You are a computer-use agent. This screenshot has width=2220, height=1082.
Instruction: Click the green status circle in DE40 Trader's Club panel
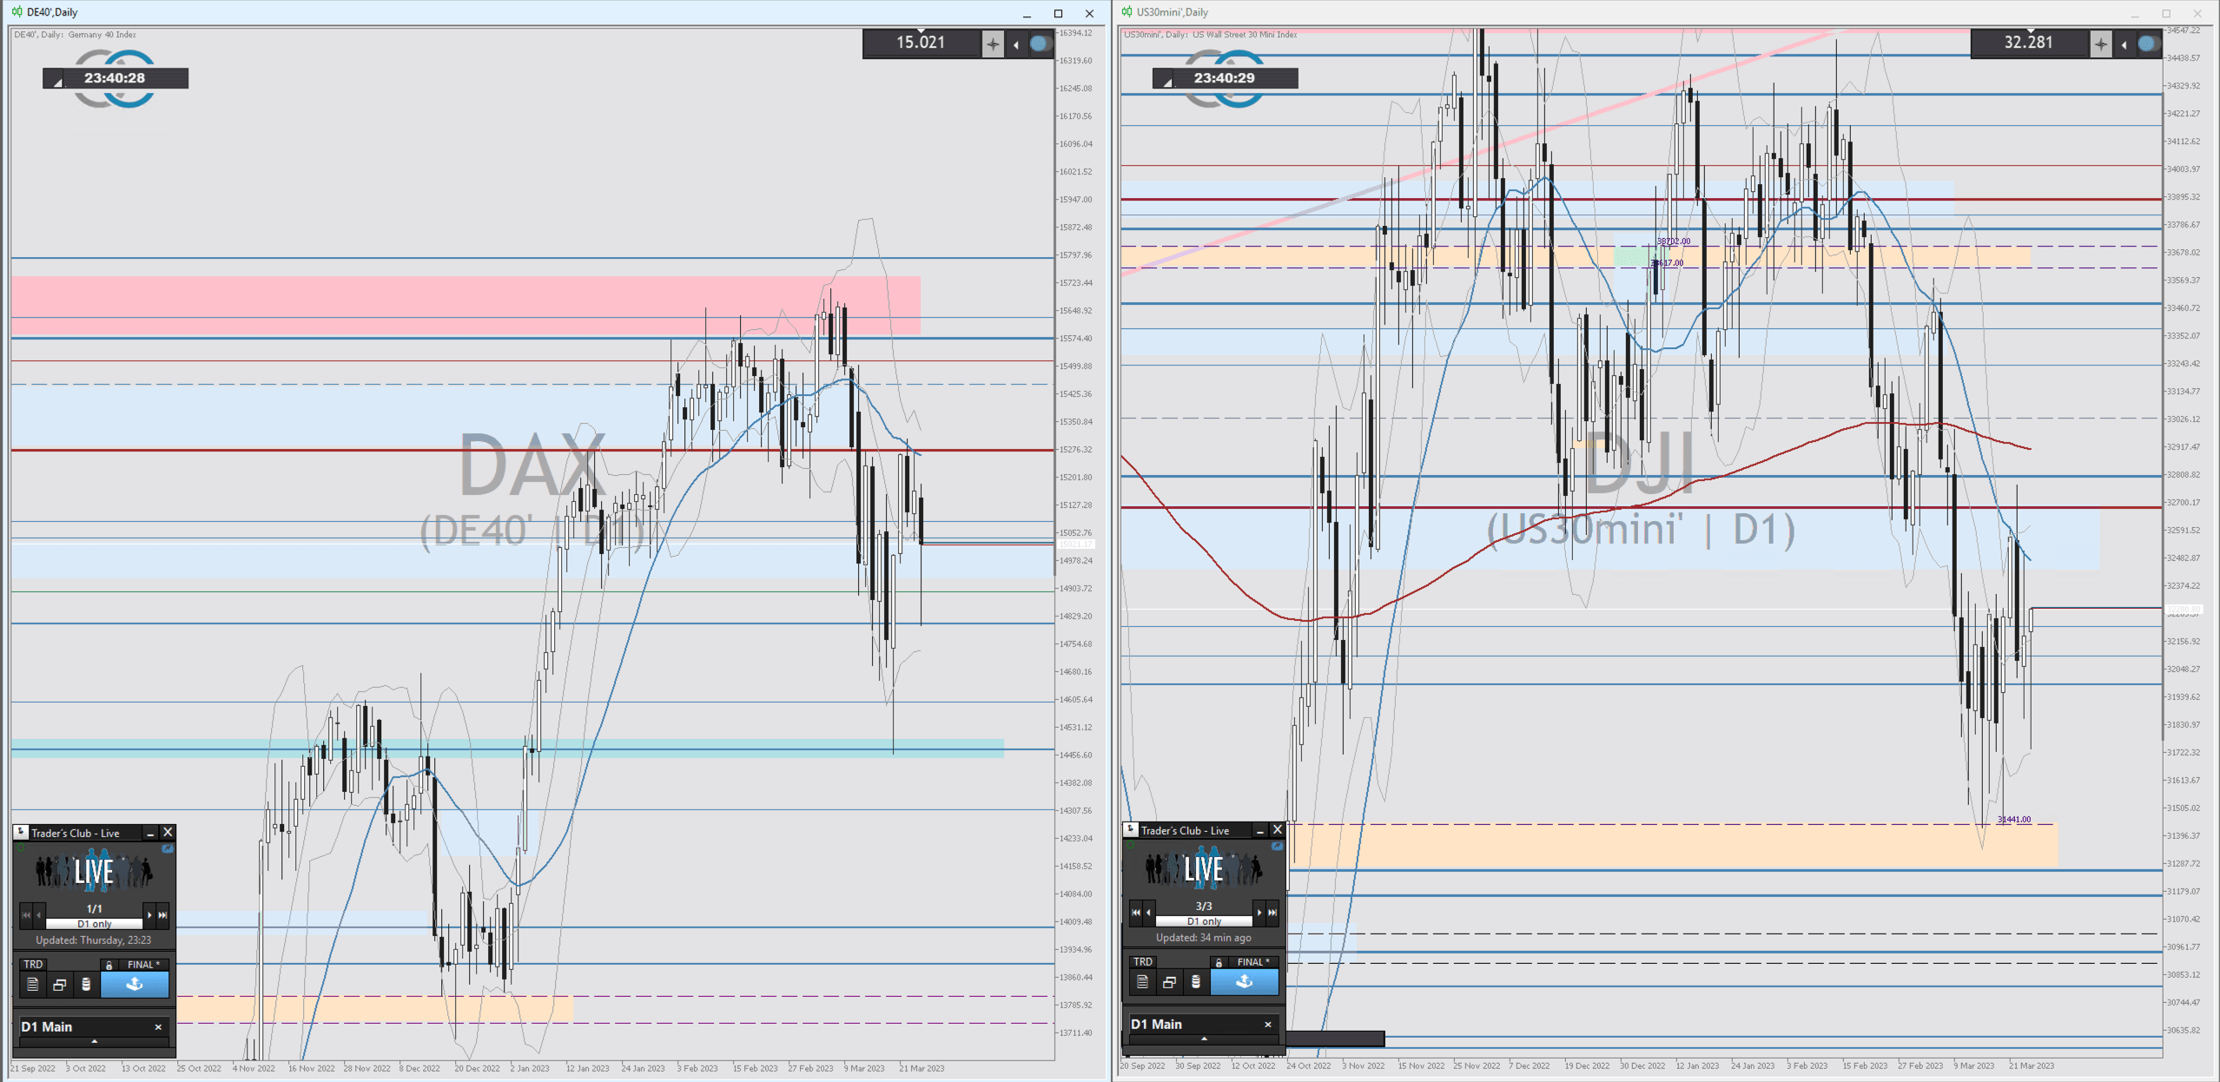tap(19, 848)
